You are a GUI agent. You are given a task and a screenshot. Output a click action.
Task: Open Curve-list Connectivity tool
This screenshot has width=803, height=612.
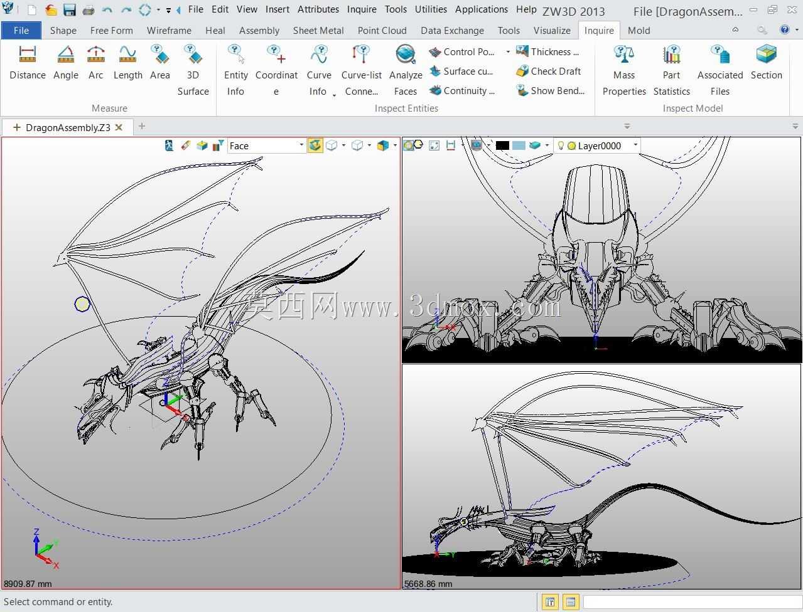pos(362,71)
